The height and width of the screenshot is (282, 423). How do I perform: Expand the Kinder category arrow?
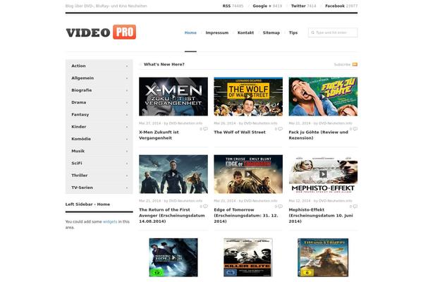pos(127,127)
